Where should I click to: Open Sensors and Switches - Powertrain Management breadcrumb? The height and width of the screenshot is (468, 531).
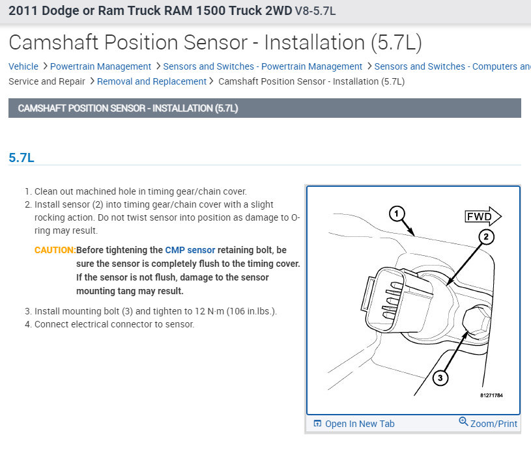[263, 66]
